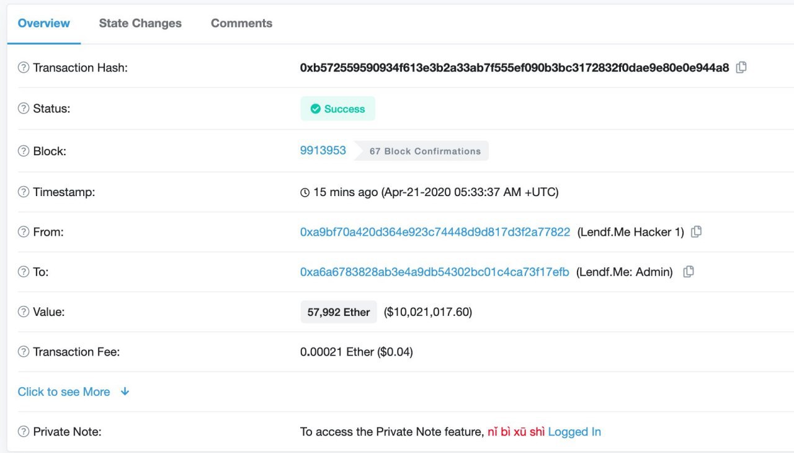
Task: Open help icon beside Block label
Action: 24,151
